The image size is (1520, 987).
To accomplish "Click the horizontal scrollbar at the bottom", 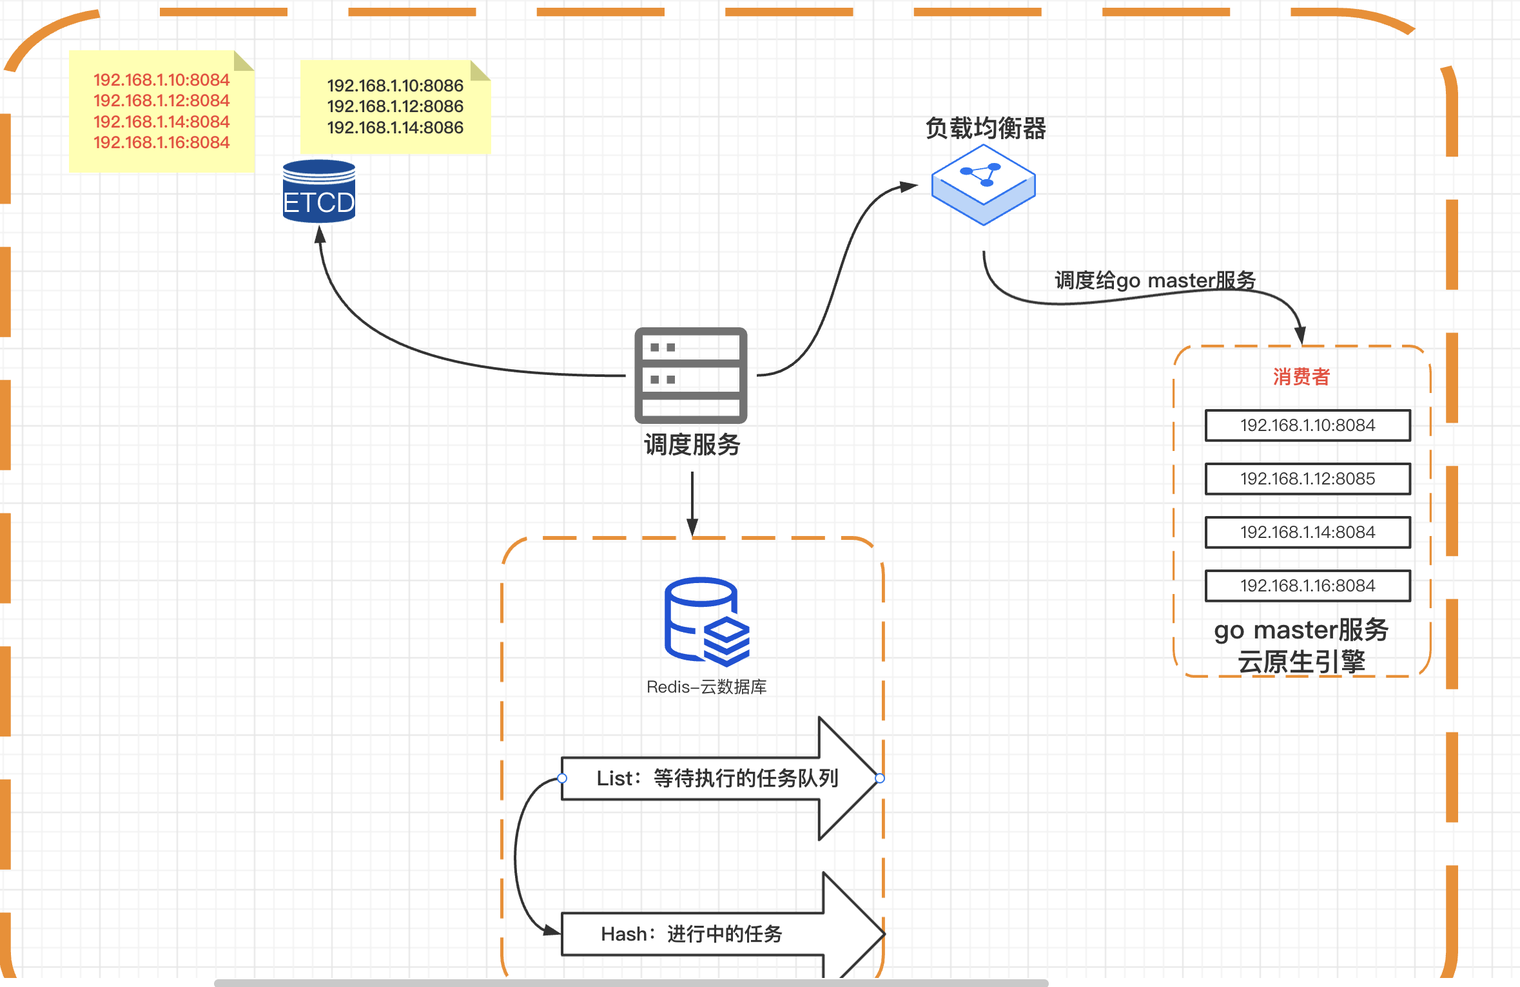I will click(631, 982).
